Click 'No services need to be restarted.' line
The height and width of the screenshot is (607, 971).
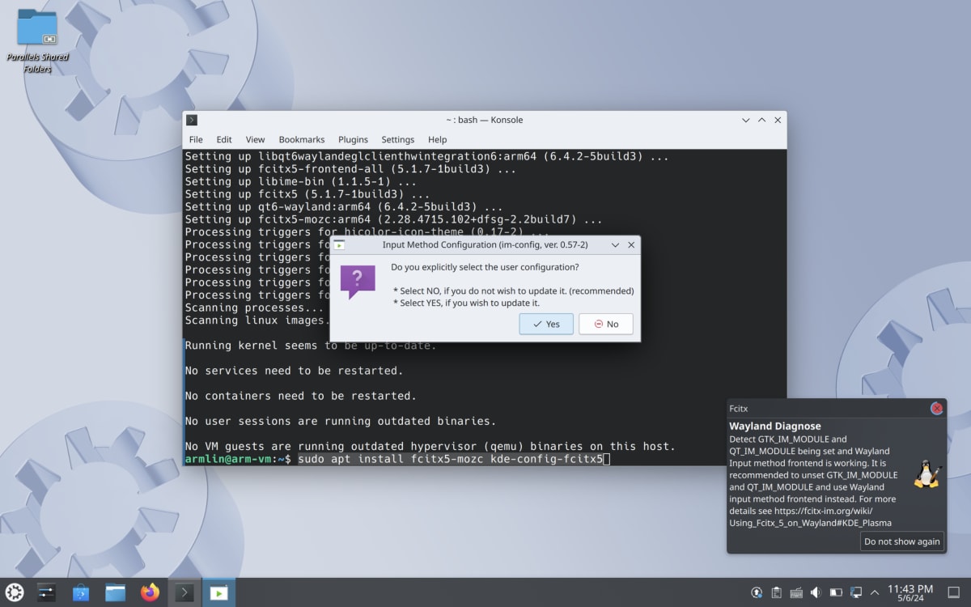(294, 371)
